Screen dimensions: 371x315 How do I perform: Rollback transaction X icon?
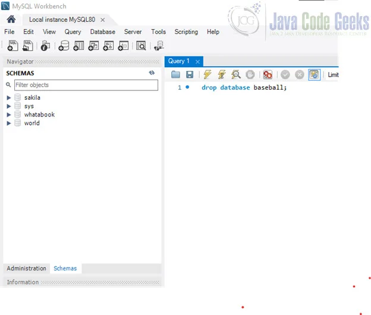pos(300,75)
